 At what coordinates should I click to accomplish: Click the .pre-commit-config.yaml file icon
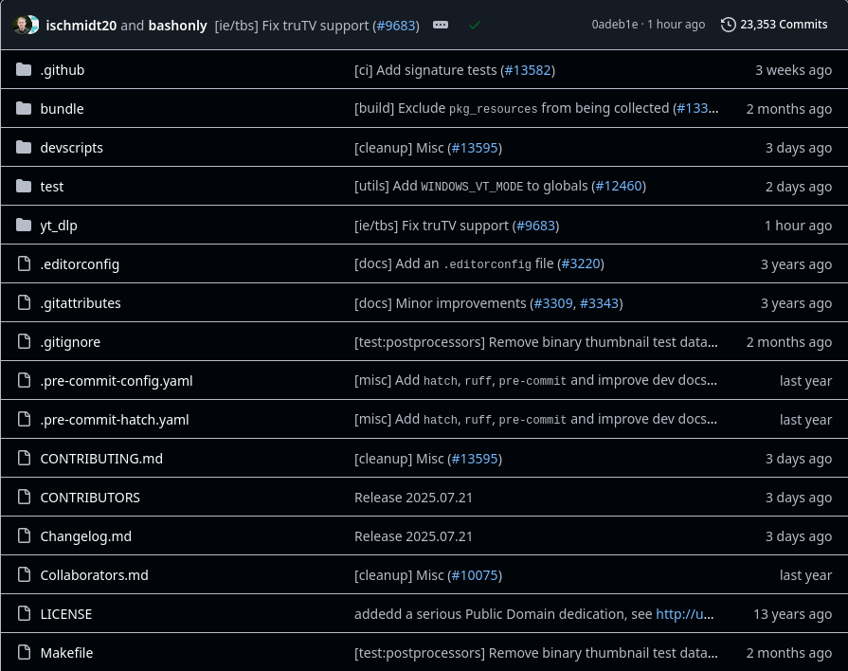click(x=24, y=381)
